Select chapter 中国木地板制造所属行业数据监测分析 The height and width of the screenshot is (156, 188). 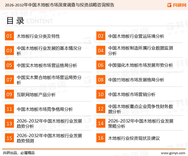pyautogui.click(x=141, y=51)
